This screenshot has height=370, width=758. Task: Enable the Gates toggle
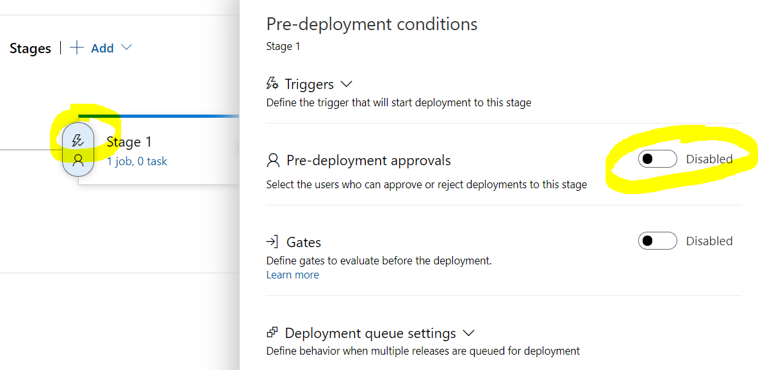pos(657,241)
